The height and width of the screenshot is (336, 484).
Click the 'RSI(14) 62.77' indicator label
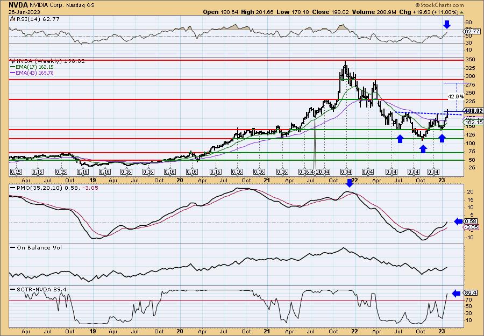click(x=38, y=19)
